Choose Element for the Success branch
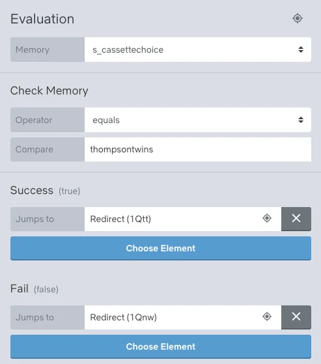This screenshot has height=364, width=321. coord(161,248)
